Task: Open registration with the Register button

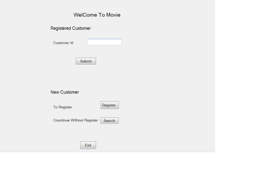Action: 110,105
